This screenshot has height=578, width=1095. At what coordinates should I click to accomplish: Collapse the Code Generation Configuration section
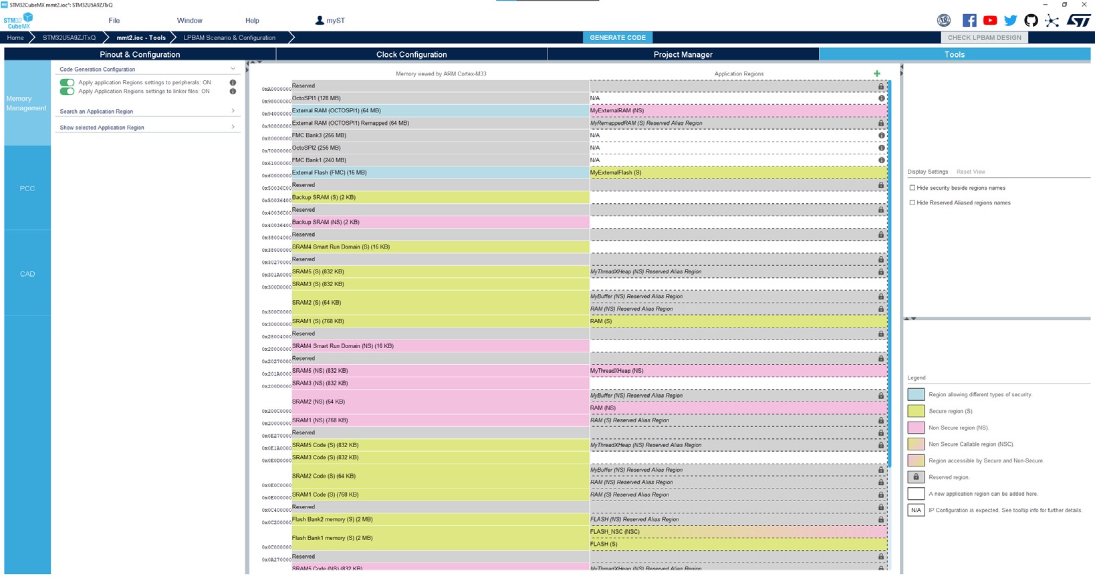(x=233, y=69)
